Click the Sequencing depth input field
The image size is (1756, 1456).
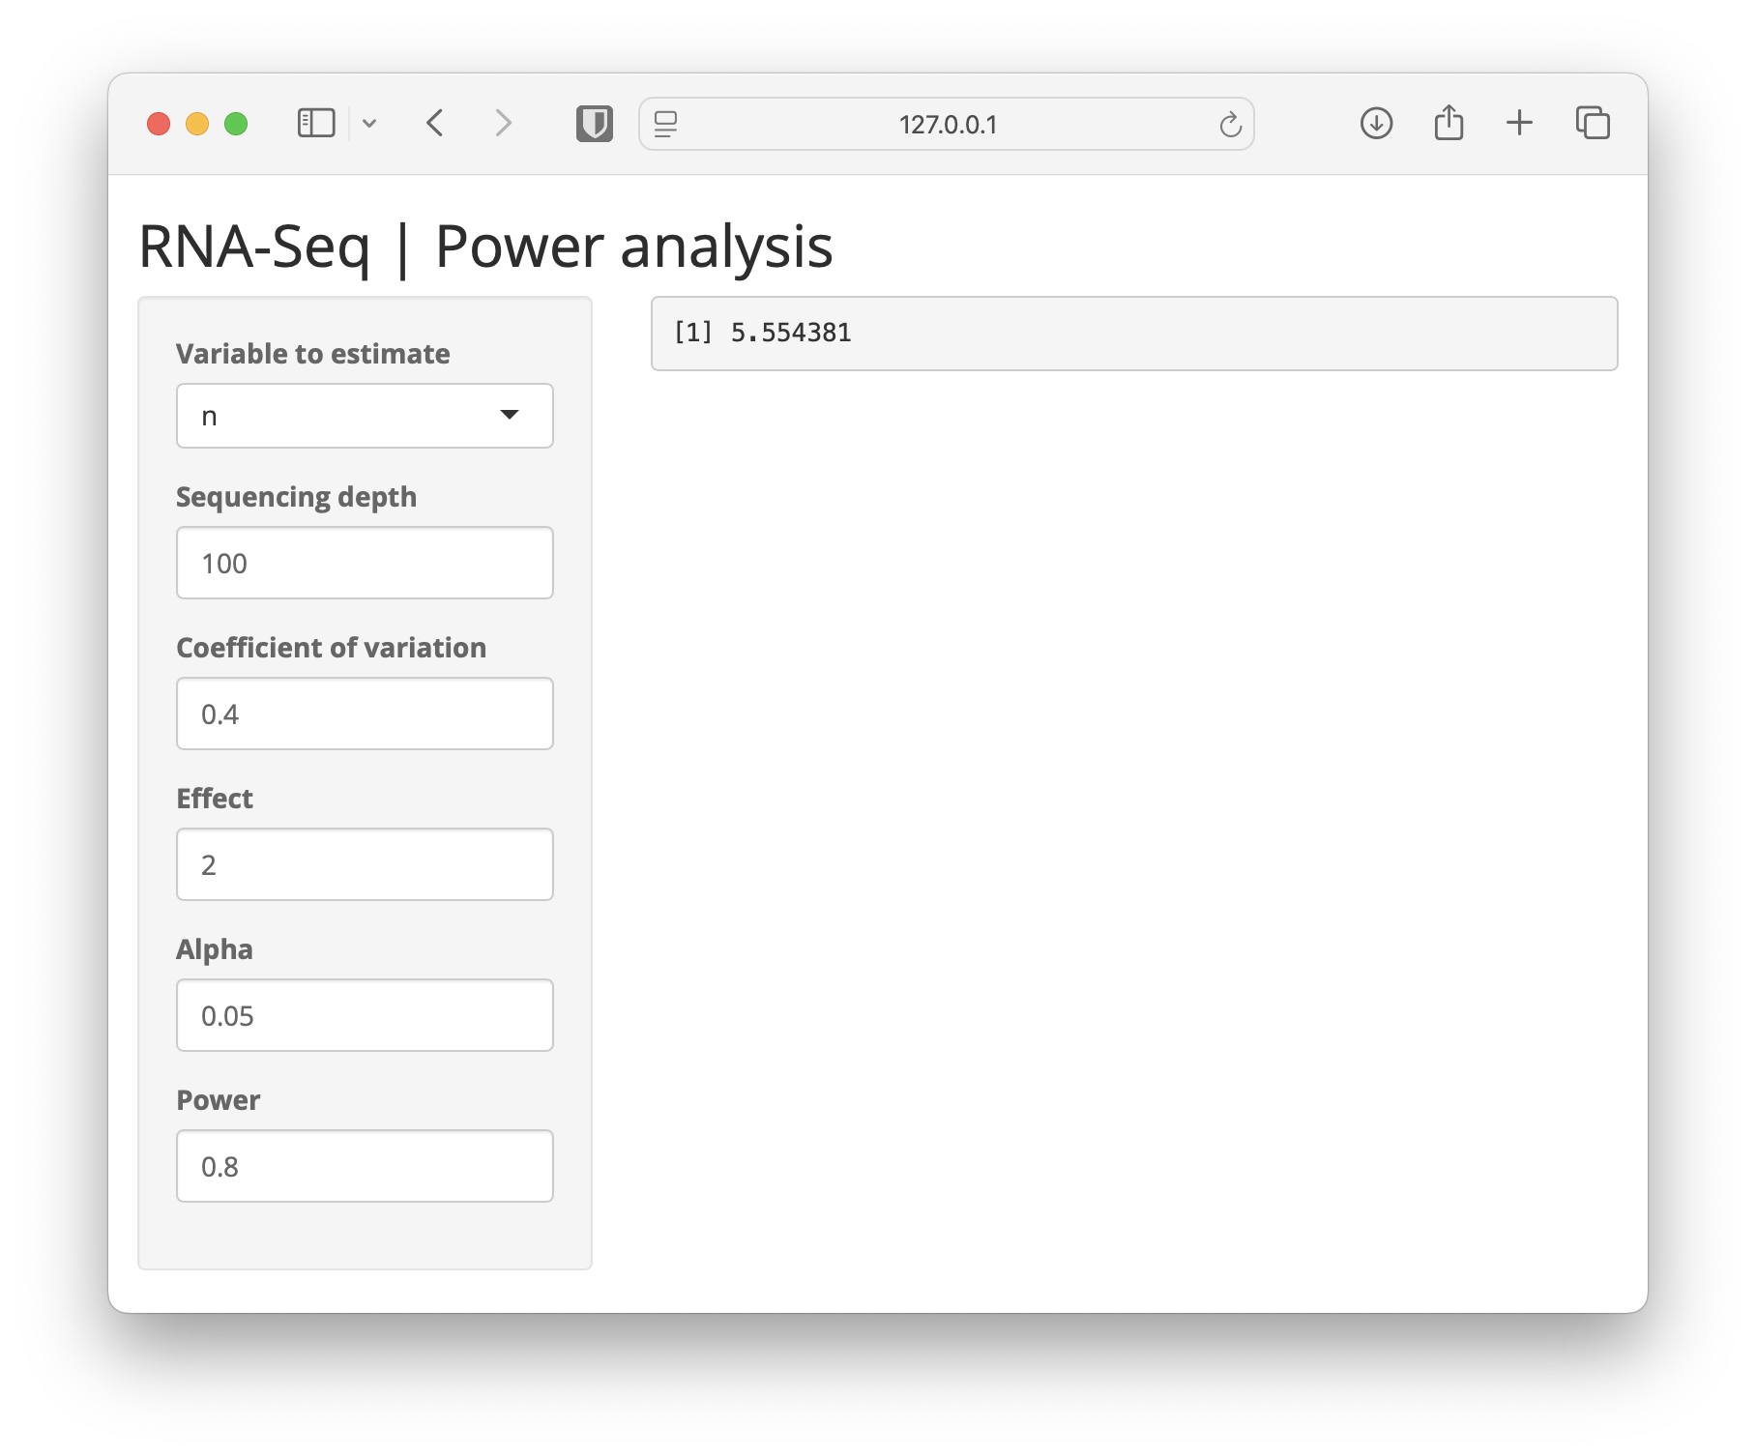[365, 563]
